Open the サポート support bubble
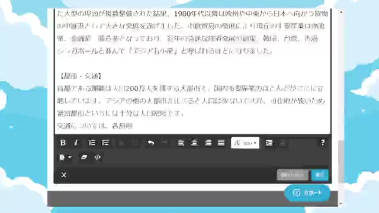The height and width of the screenshot is (213, 379). 307,193
